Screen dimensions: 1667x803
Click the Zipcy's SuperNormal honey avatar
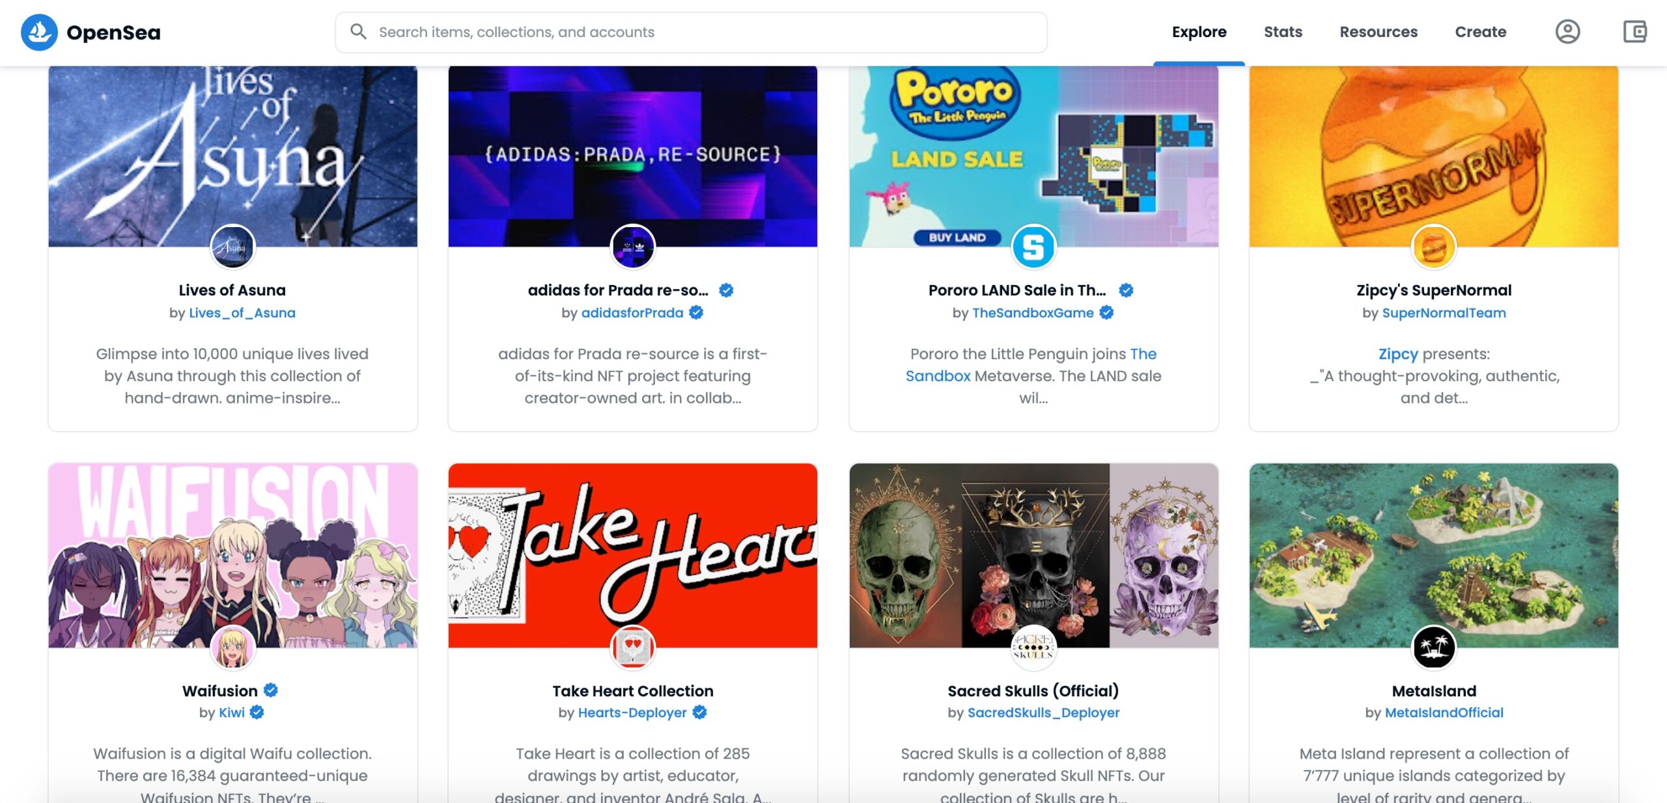coord(1434,247)
